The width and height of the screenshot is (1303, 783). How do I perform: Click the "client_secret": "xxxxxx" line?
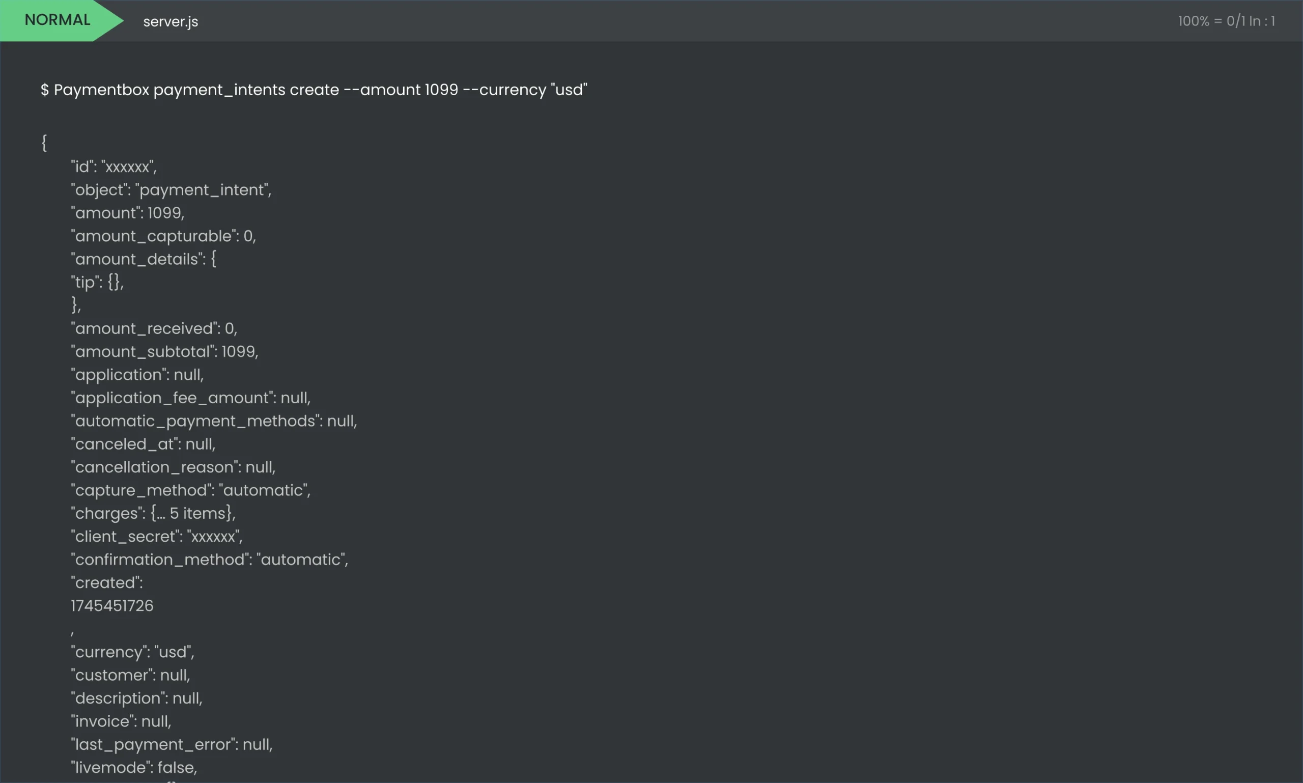pos(157,537)
